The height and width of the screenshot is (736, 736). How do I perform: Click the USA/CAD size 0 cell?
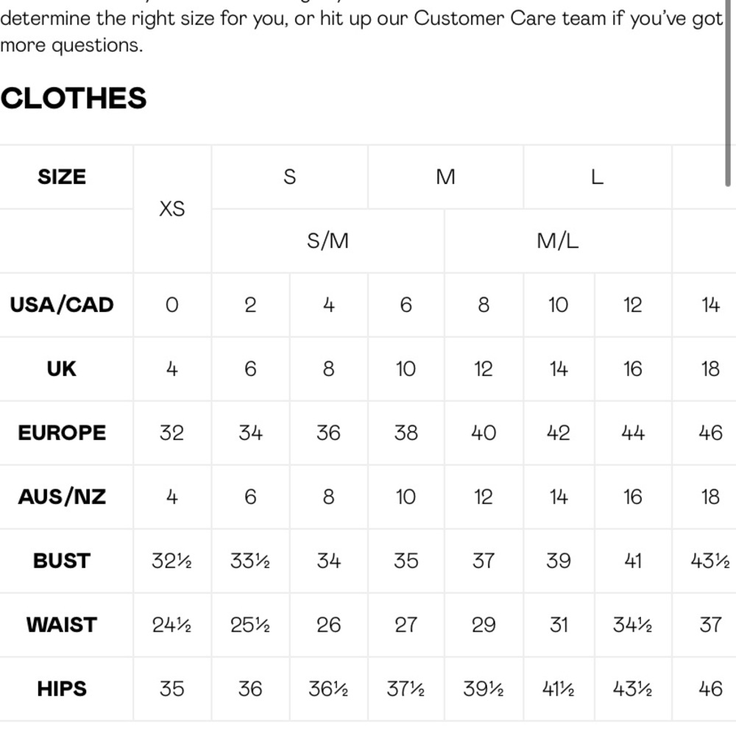click(172, 305)
